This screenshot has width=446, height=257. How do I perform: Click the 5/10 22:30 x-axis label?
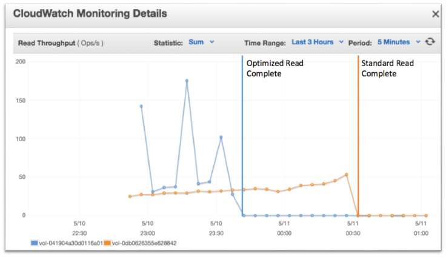click(x=79, y=229)
